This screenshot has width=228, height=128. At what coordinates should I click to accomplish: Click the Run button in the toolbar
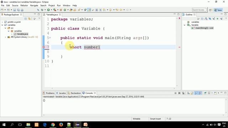(x=48, y=10)
